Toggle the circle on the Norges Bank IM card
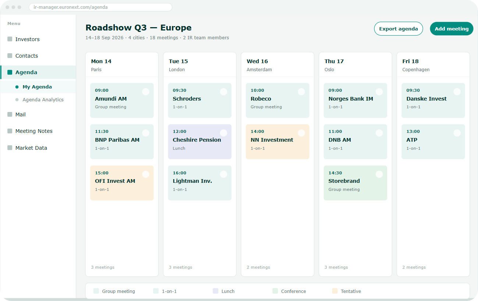The image size is (478, 301). click(x=379, y=92)
